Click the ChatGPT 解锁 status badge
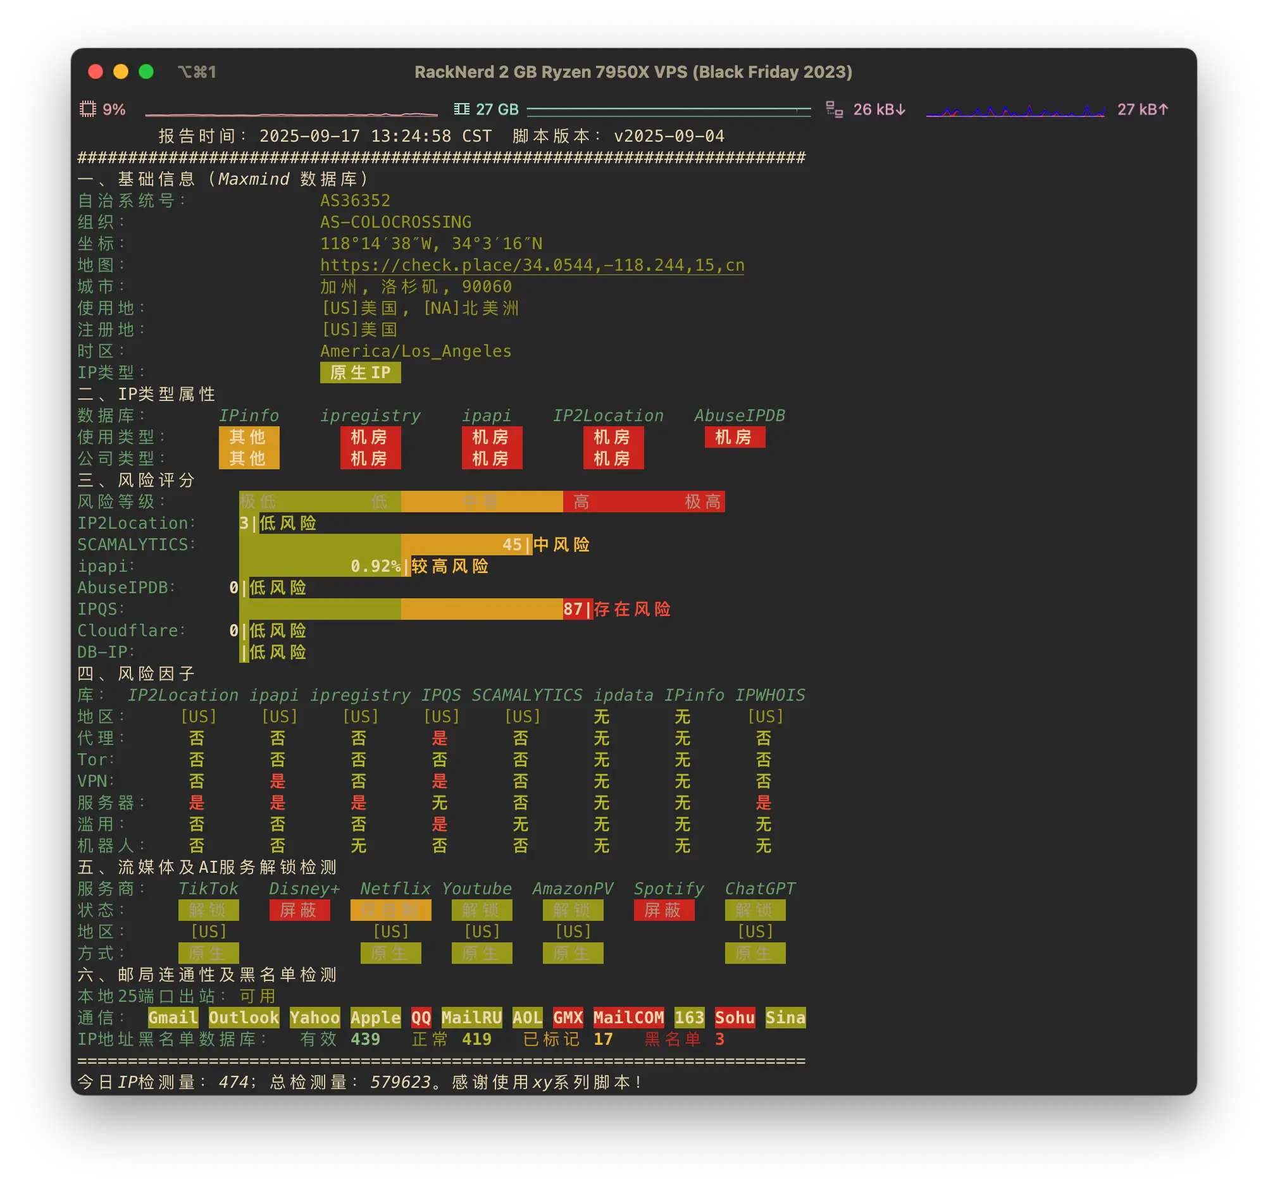The image size is (1268, 1189). [755, 910]
